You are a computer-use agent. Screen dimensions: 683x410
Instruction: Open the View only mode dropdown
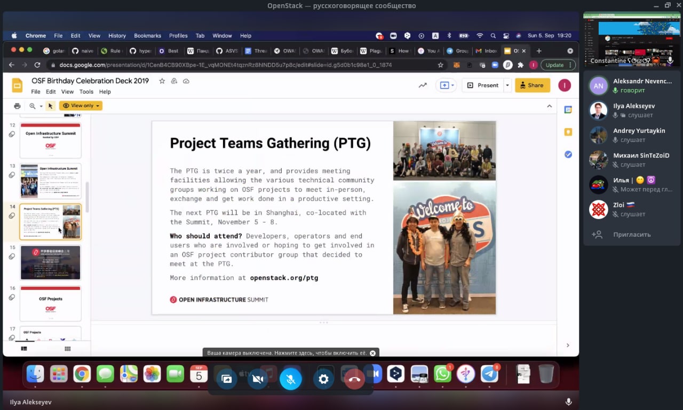point(81,106)
